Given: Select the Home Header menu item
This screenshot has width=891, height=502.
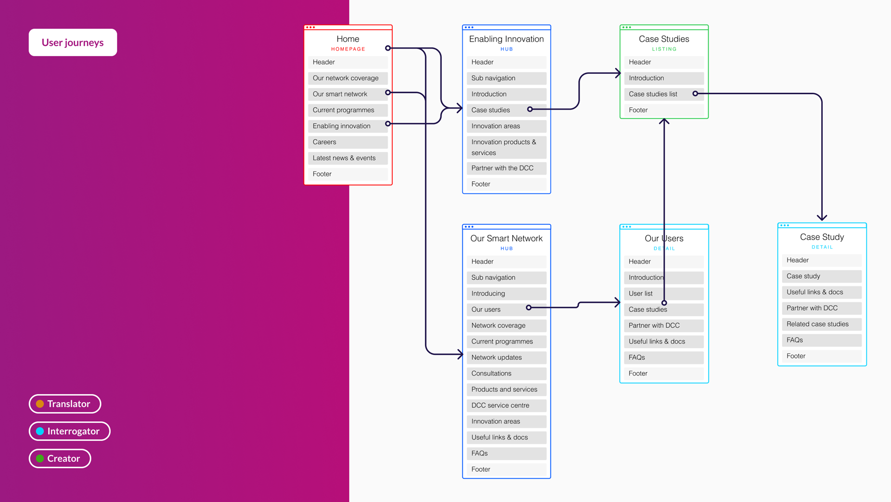Looking at the screenshot, I should (x=347, y=61).
